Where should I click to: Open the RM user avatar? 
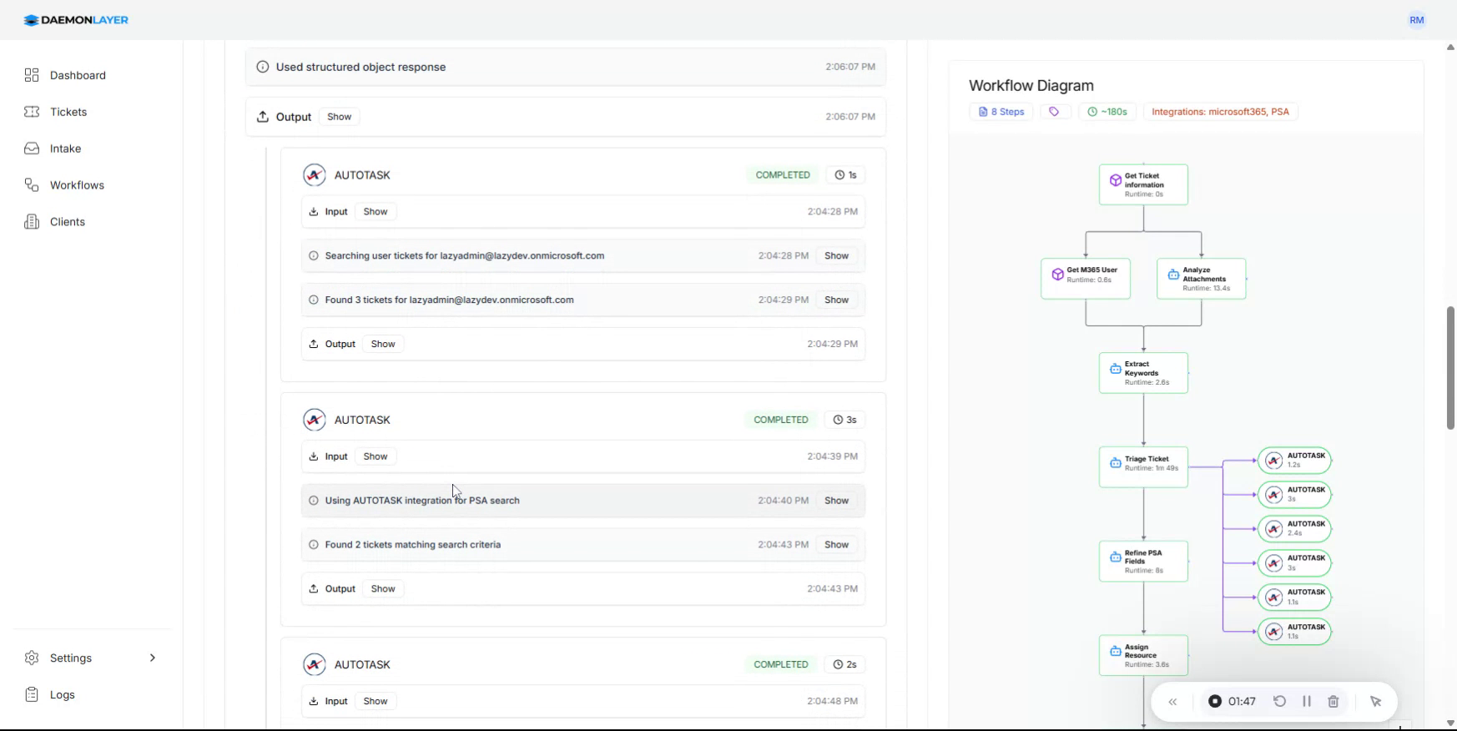point(1416,20)
